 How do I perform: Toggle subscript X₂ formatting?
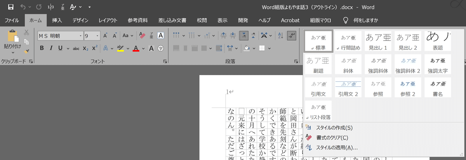(85, 48)
